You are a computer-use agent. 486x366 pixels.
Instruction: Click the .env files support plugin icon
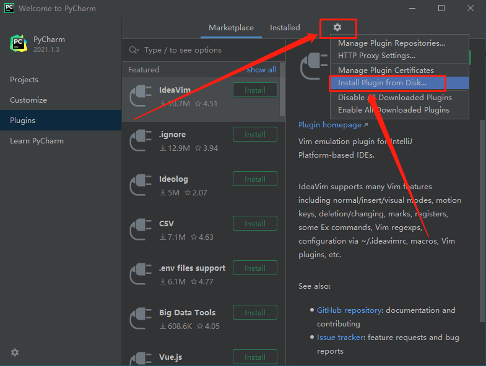pyautogui.click(x=141, y=274)
